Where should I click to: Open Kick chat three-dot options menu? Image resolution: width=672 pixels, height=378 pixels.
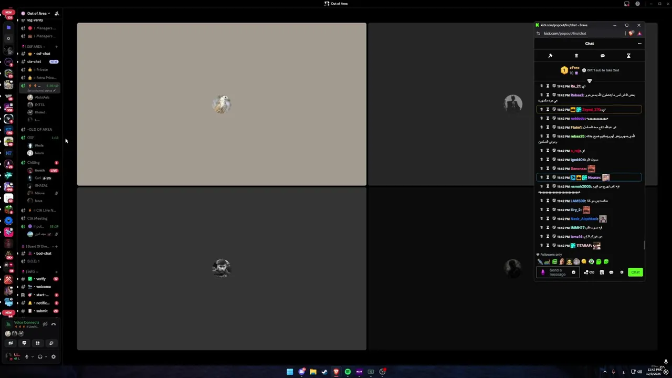pyautogui.click(x=639, y=44)
